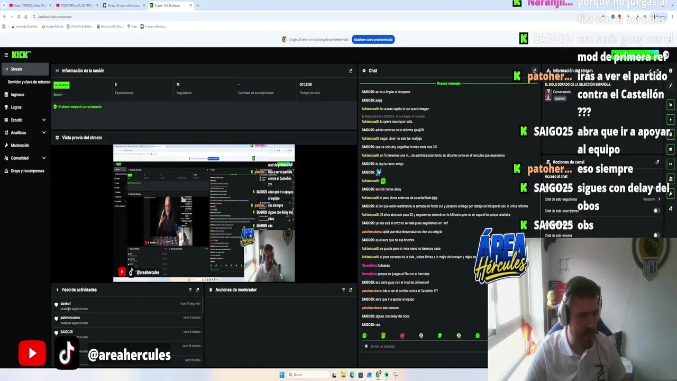Open the Chrome tab search dropdown
677x381 pixels.
[x=4, y=5]
